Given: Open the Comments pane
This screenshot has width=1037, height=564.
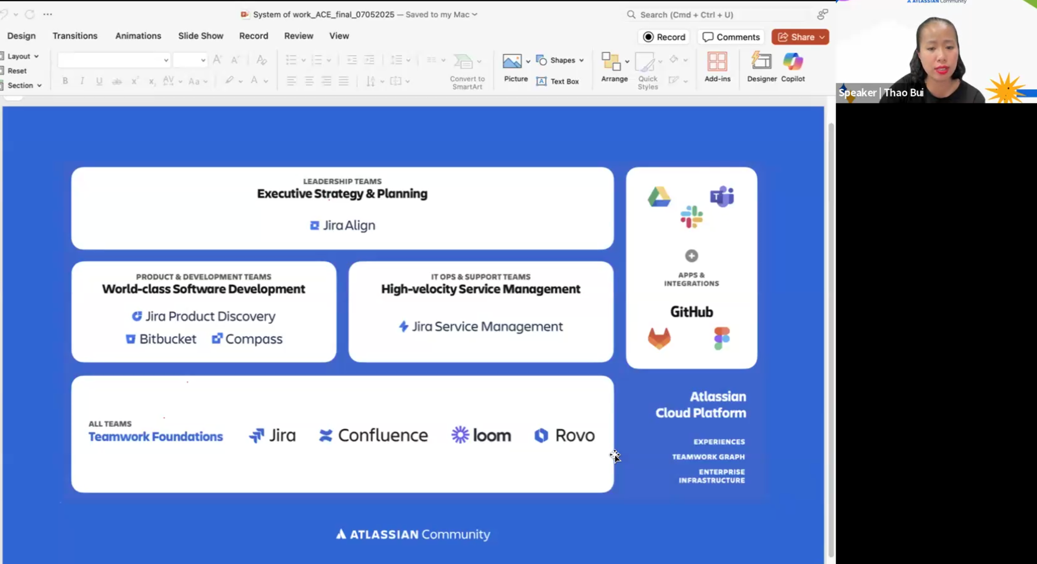Looking at the screenshot, I should pos(731,37).
